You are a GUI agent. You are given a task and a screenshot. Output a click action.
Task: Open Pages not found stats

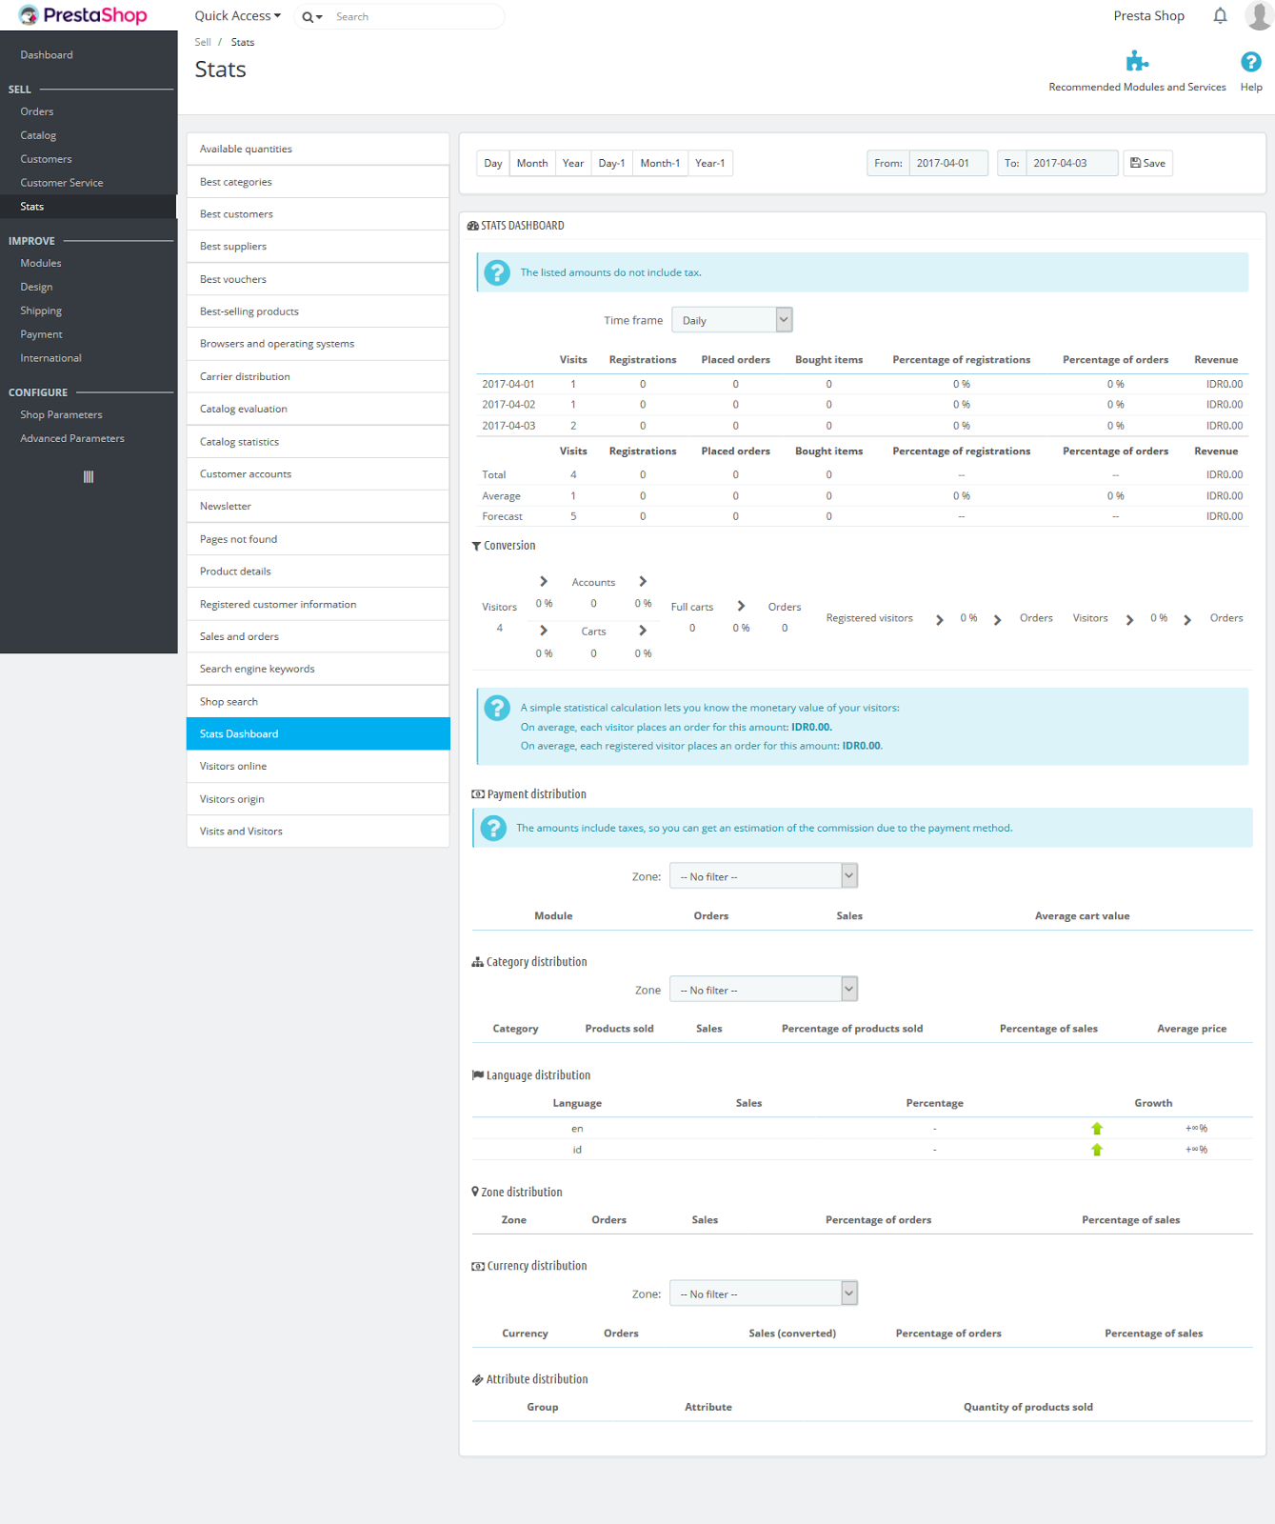[x=318, y=539]
